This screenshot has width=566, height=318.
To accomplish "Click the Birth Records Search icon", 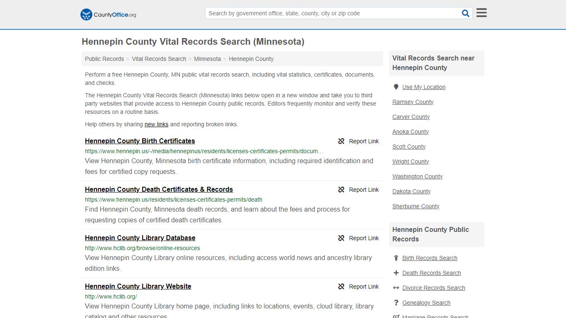I will click(396, 258).
